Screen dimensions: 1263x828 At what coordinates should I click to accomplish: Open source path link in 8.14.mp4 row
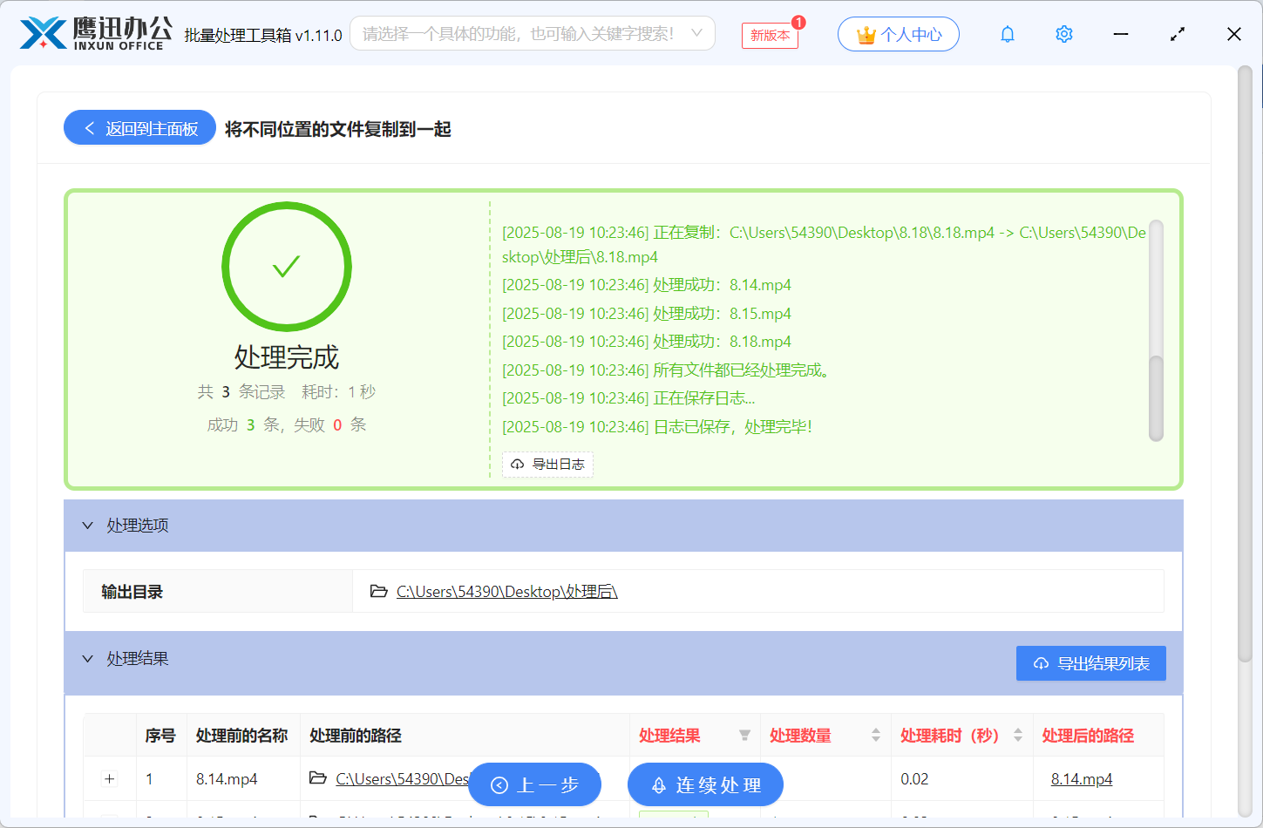tap(402, 778)
